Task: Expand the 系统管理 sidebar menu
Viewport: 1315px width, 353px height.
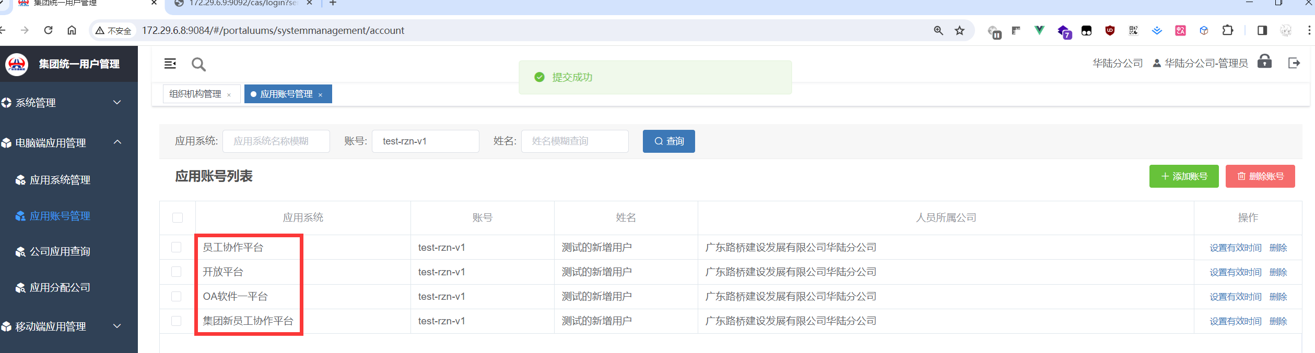Action: click(x=69, y=103)
